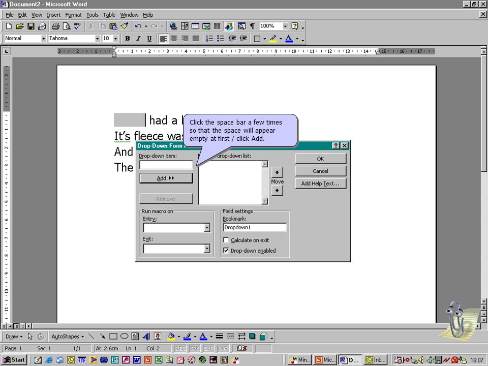Click the Undo arrow icon
The width and height of the screenshot is (488, 366).
tap(138, 26)
